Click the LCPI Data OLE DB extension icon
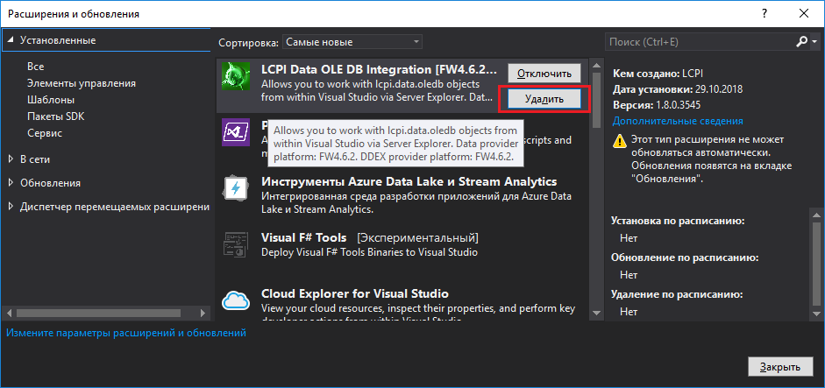The image size is (825, 388). click(235, 76)
